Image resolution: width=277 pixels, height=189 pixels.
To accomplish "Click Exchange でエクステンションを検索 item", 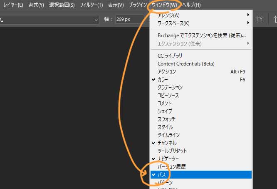I will tap(201, 35).
